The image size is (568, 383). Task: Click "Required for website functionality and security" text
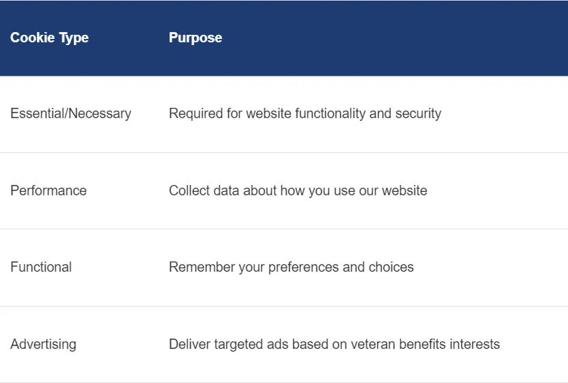tap(305, 113)
